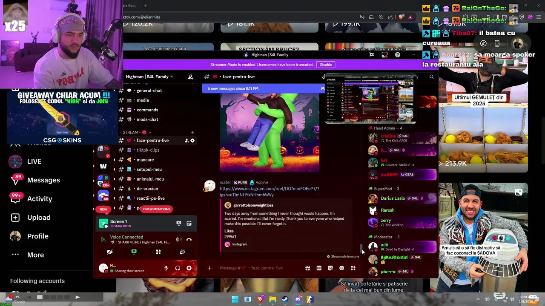
Task: Create channel in STREAM category
Action: 192,132
